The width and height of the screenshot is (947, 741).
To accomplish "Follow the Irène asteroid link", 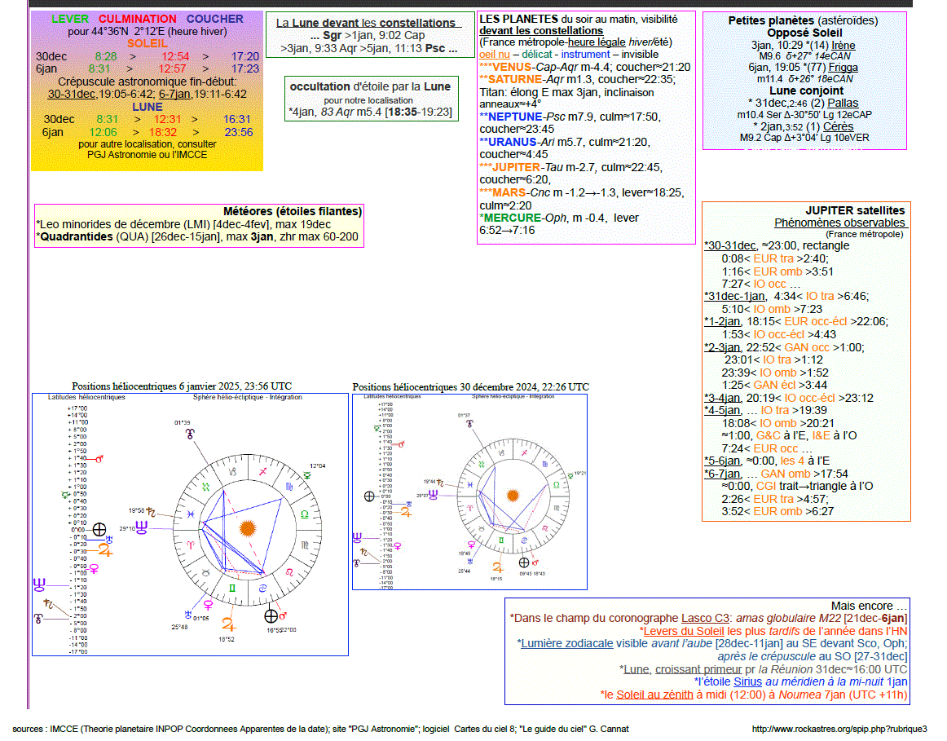I will tap(843, 46).
